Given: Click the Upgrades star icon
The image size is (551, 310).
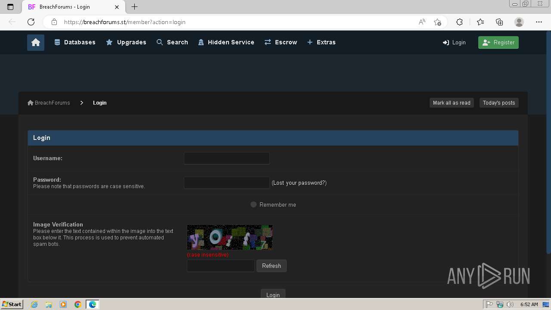Looking at the screenshot, I should coord(109,42).
